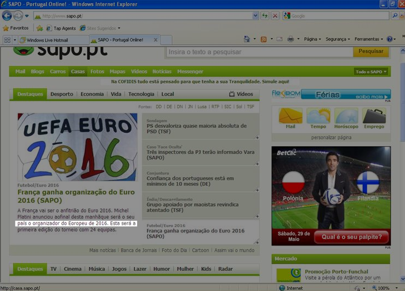
Task: Click the Print icon
Action: (290, 39)
